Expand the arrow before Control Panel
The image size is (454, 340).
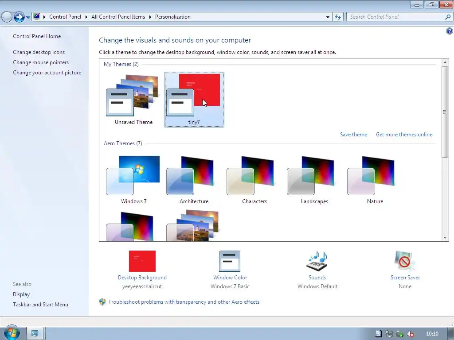[x=44, y=17]
